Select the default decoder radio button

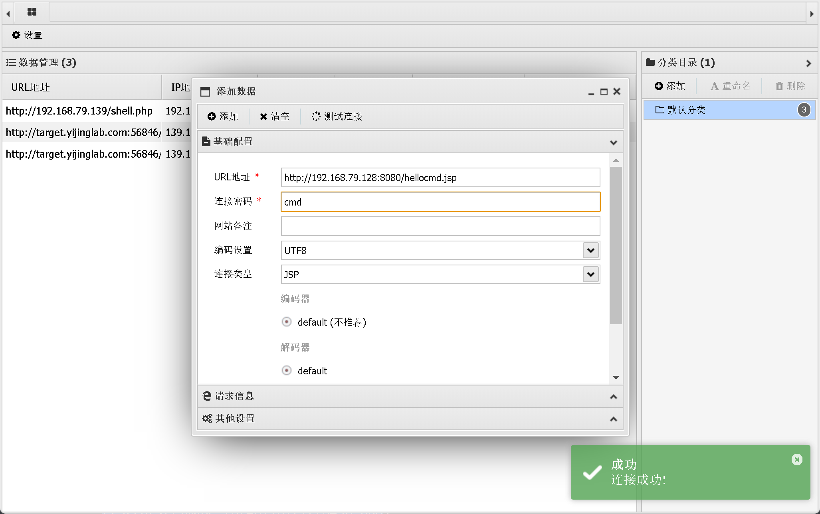pos(286,370)
